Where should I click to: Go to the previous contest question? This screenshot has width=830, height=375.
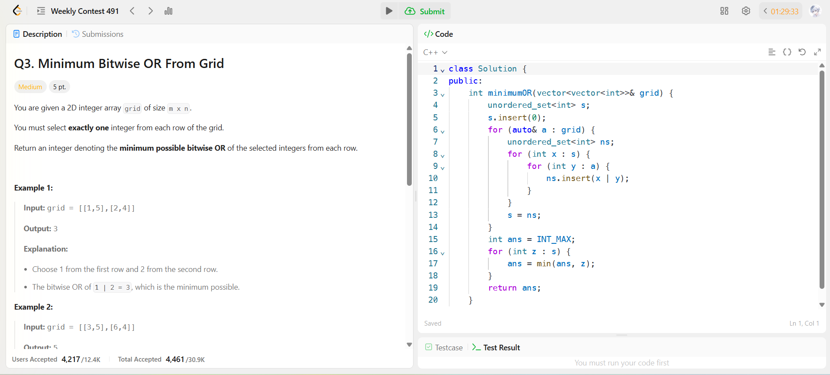pos(132,11)
